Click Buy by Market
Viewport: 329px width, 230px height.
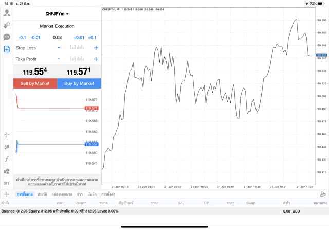[x=79, y=83]
